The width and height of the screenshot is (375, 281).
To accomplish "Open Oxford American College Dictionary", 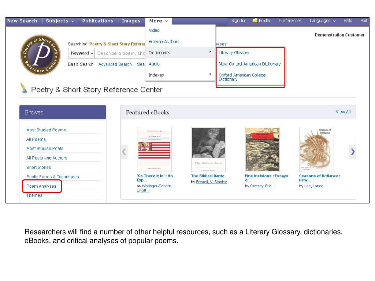I will tap(242, 77).
